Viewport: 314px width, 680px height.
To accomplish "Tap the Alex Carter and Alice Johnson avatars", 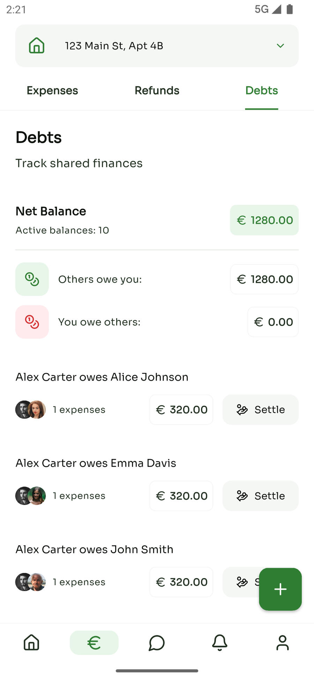I will [31, 410].
